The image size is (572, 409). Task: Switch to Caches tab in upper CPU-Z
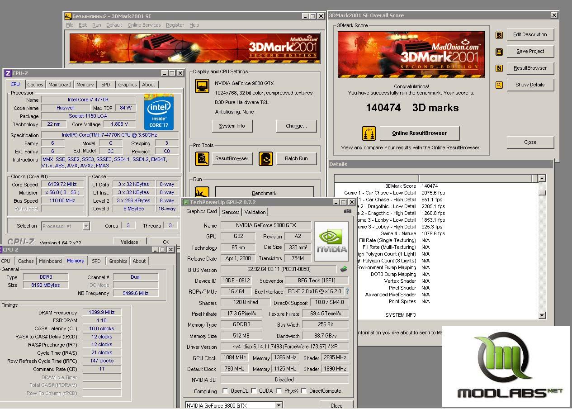click(x=35, y=85)
